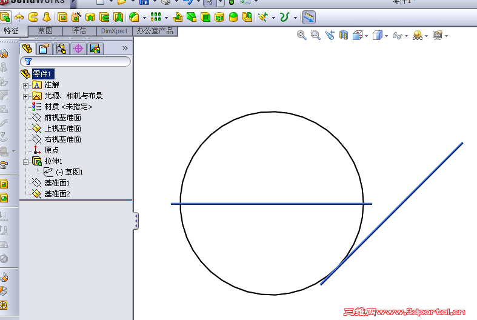Click the Display Style cube icon
Viewport: 477px width, 320px height.
(378, 35)
